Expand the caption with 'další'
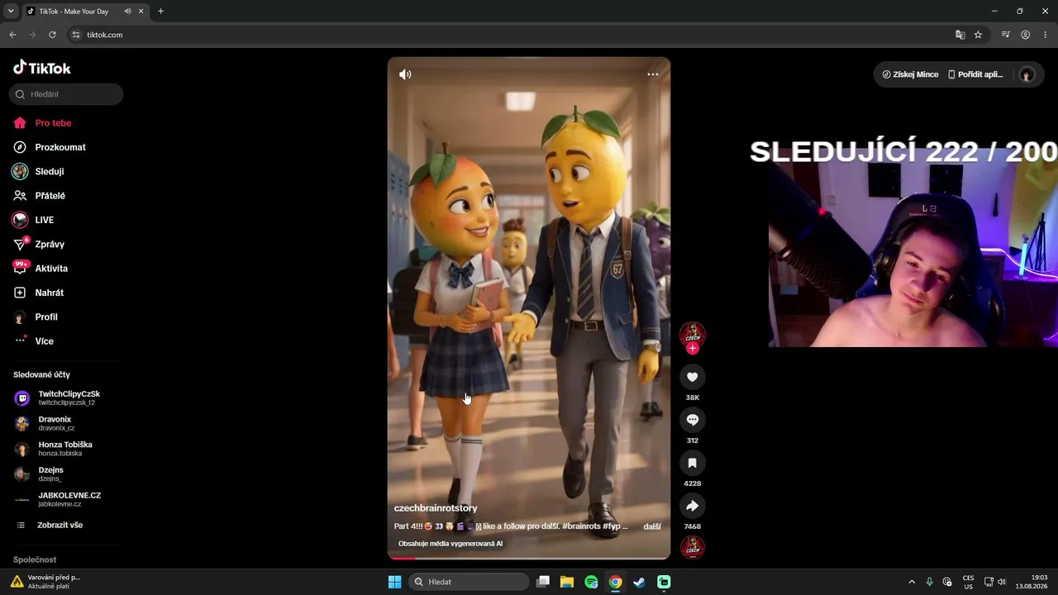 (652, 526)
